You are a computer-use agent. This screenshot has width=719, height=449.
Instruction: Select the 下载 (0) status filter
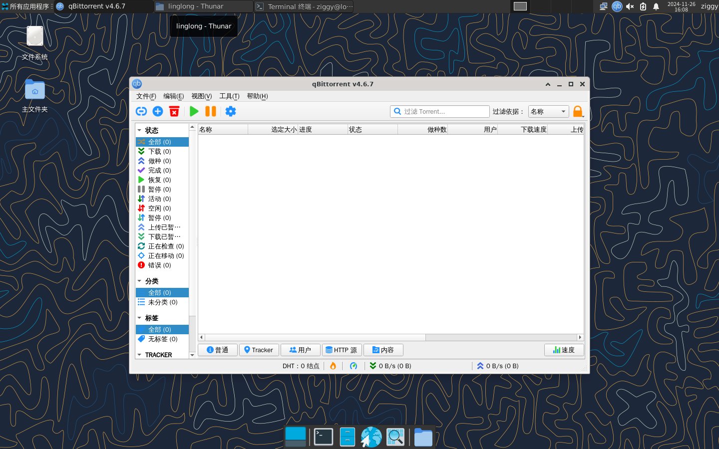pos(159,151)
